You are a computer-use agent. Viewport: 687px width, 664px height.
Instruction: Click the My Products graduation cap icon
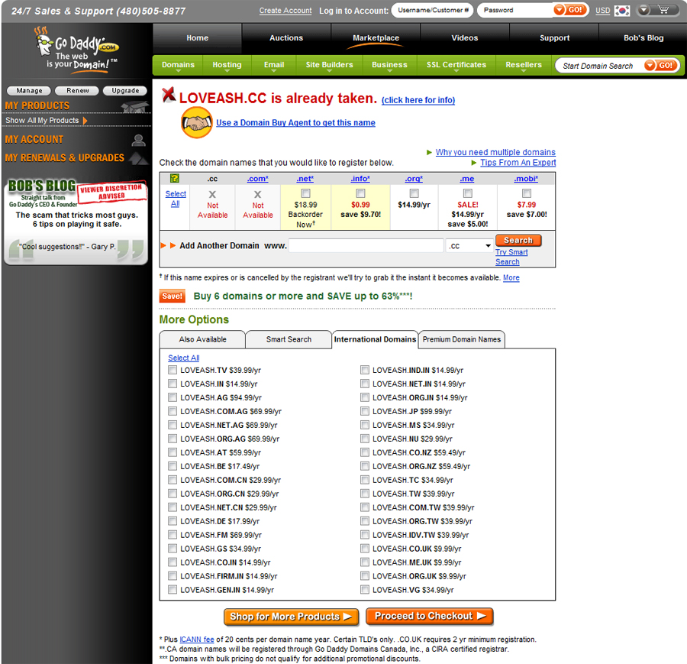point(135,106)
